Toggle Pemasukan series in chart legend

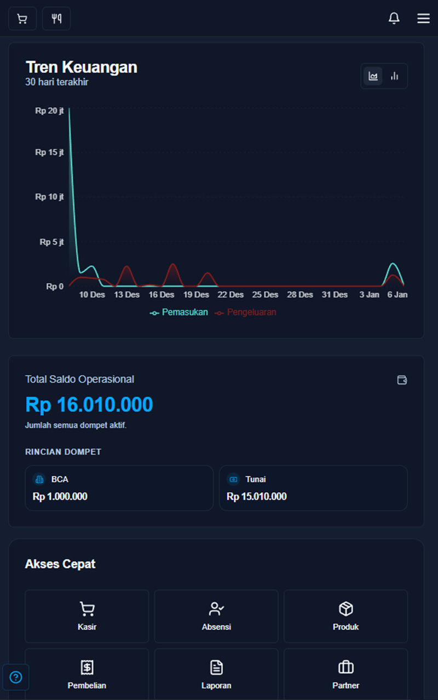coord(179,312)
